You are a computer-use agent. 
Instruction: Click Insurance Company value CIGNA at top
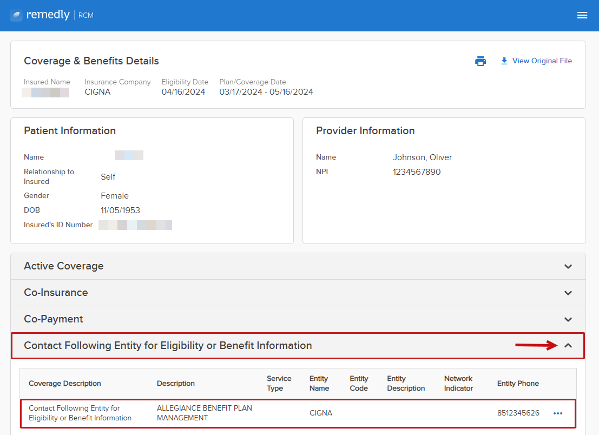(97, 92)
